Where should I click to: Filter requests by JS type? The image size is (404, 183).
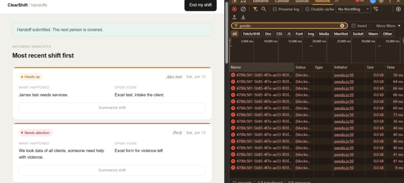tap(289, 33)
